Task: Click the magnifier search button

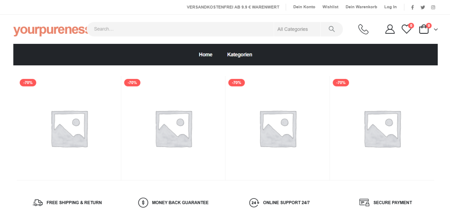Action: [x=331, y=29]
